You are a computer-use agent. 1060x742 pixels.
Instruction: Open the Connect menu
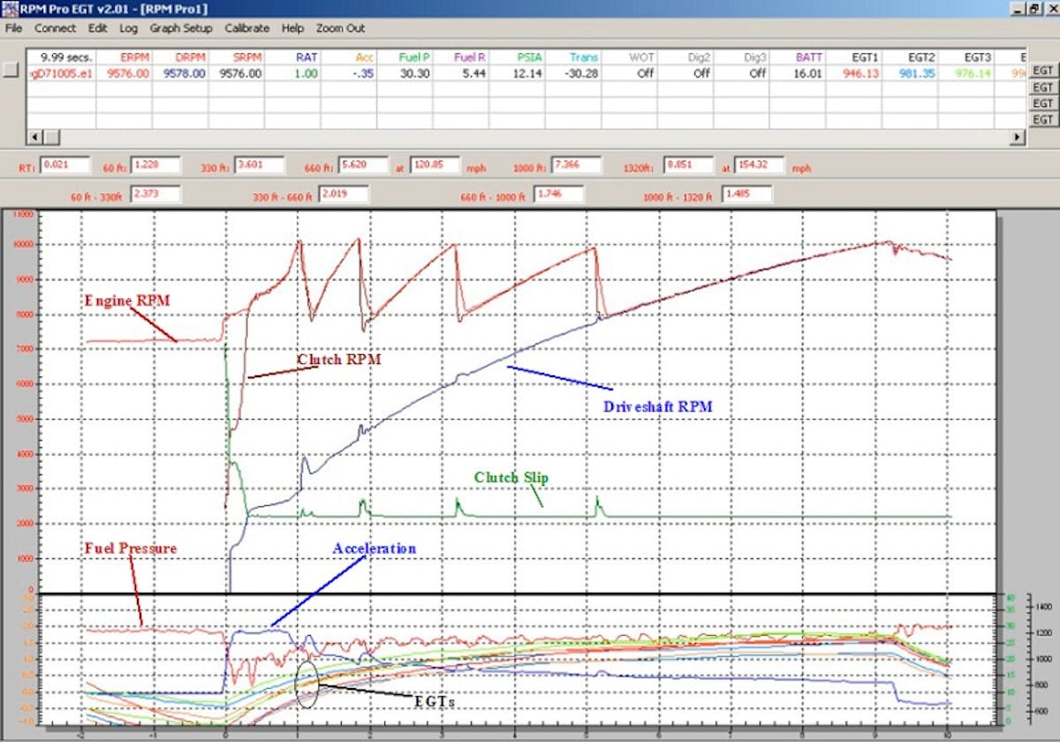[x=56, y=28]
